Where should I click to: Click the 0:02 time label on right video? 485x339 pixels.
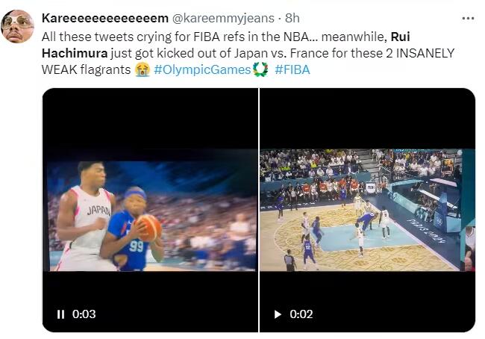coord(301,314)
